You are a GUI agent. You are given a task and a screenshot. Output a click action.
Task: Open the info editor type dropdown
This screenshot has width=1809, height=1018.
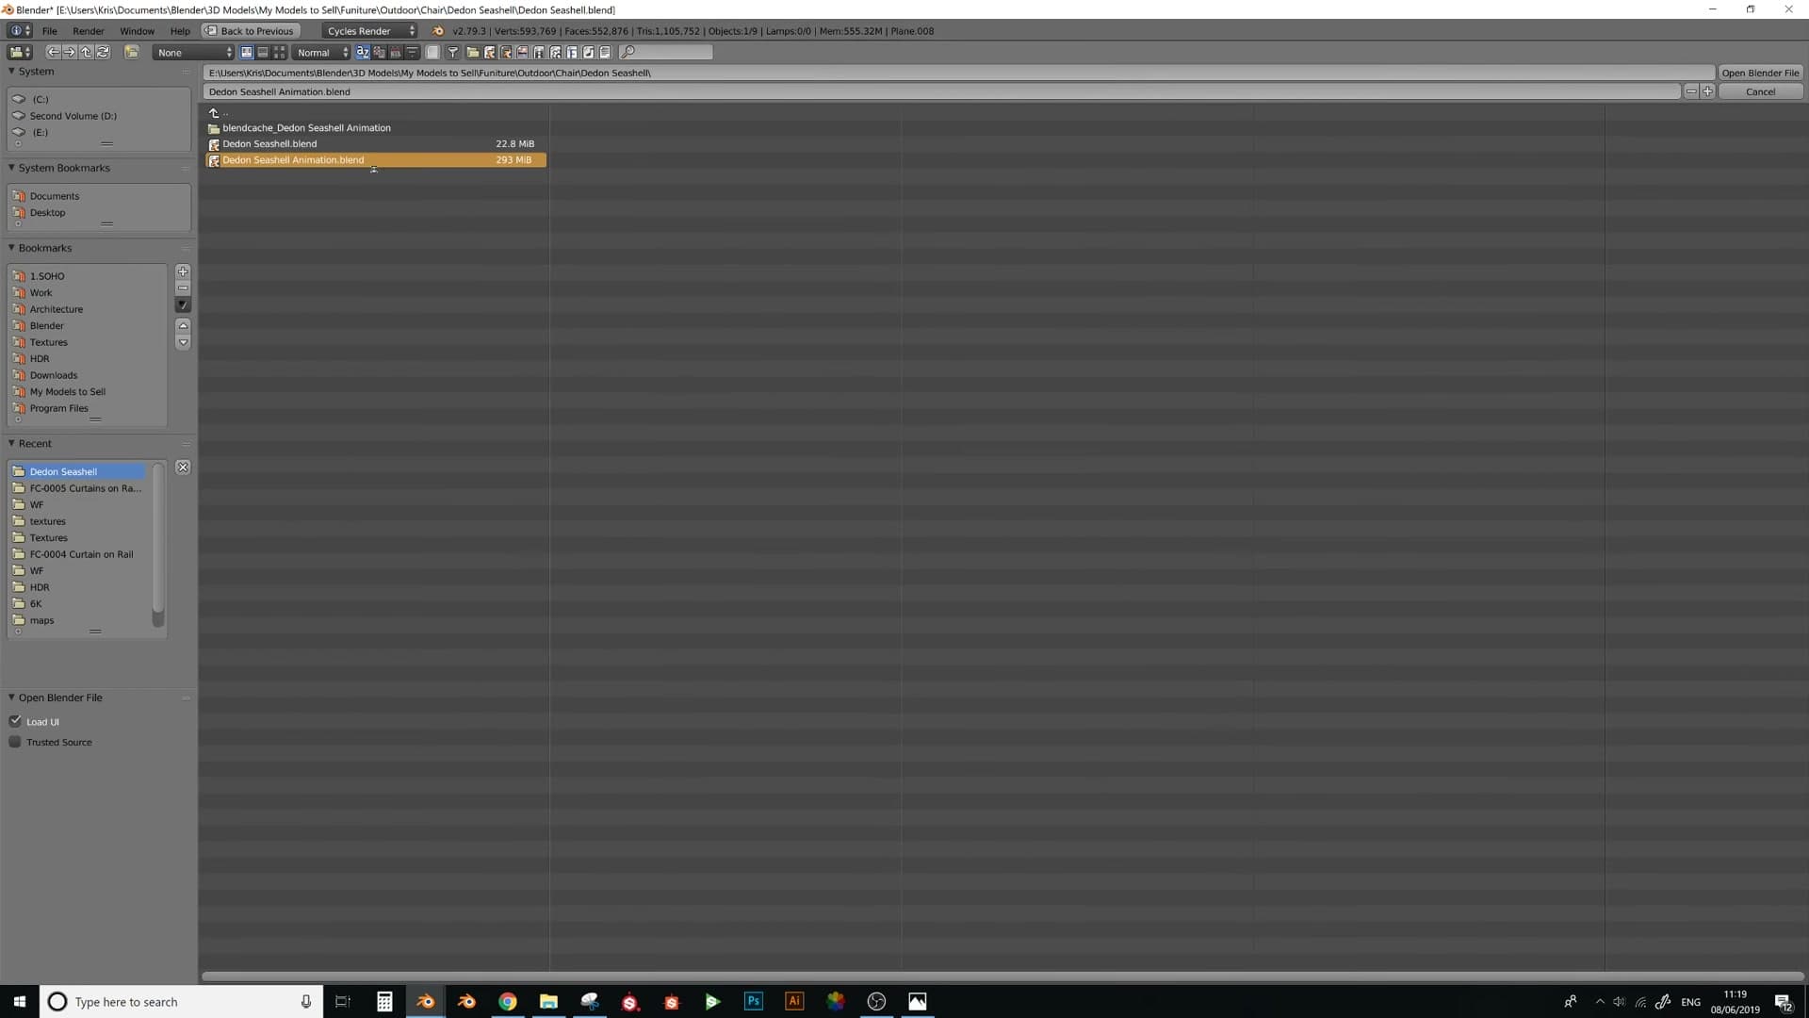(x=20, y=31)
